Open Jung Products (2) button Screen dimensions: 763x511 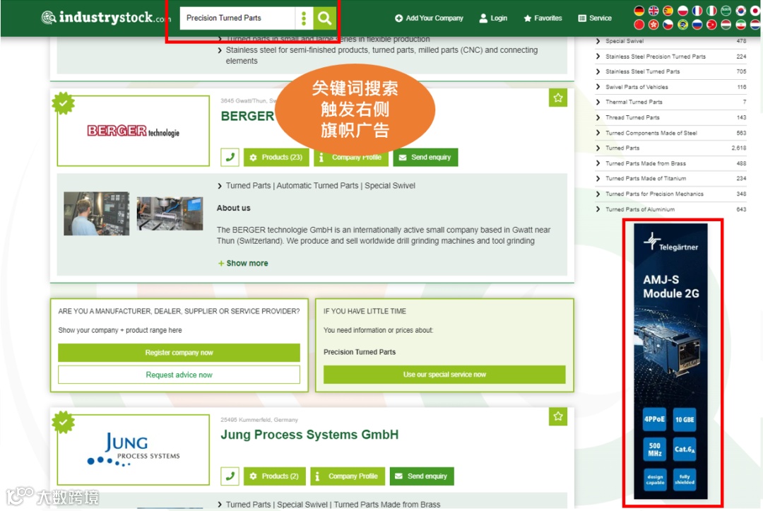(x=274, y=476)
